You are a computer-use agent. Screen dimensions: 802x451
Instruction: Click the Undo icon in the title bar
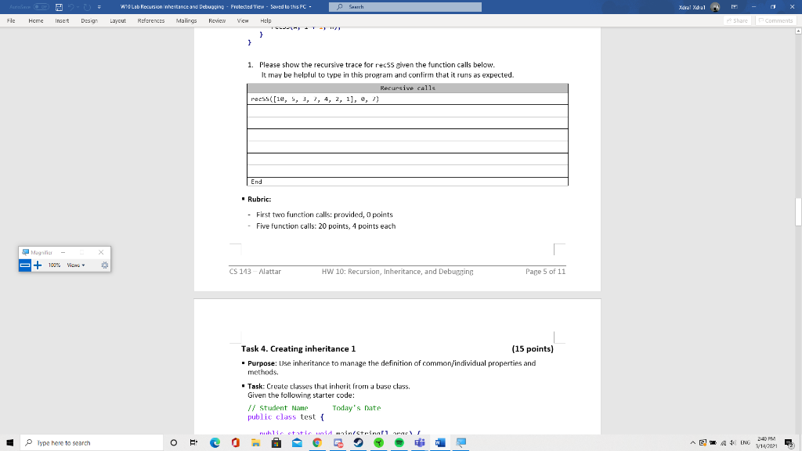(x=71, y=6)
